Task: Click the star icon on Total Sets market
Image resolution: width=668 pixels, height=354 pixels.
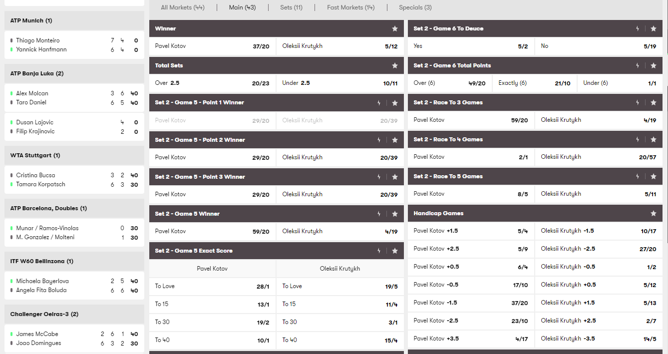Action: (394, 65)
